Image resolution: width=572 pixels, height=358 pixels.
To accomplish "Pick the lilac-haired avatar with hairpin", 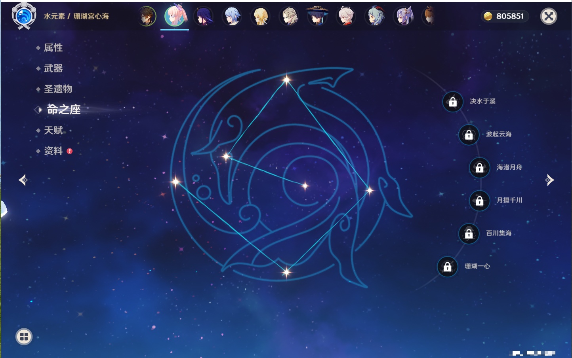I will click(403, 16).
